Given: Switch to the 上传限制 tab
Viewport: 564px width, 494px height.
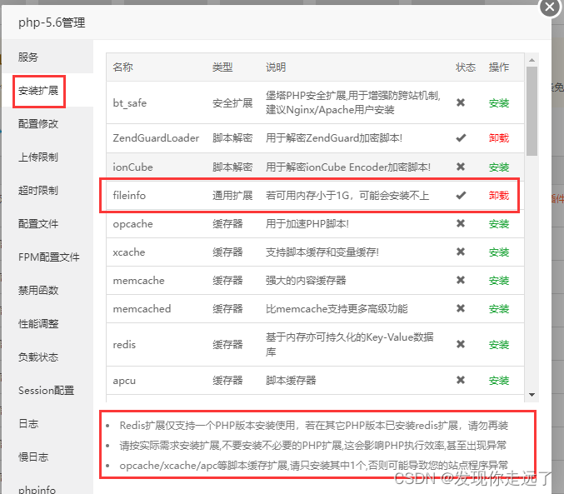Looking at the screenshot, I should pos(47,157).
